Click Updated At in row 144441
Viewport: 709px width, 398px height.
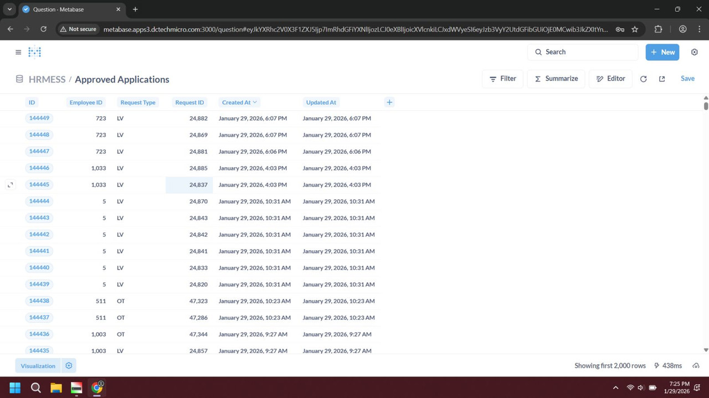[x=338, y=251]
